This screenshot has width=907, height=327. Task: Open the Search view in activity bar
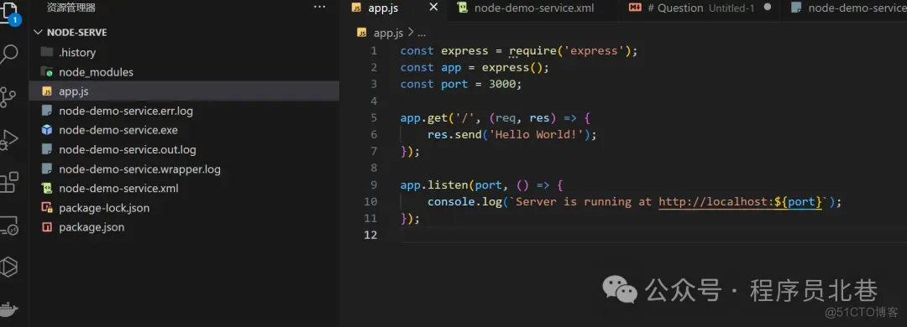(8, 54)
